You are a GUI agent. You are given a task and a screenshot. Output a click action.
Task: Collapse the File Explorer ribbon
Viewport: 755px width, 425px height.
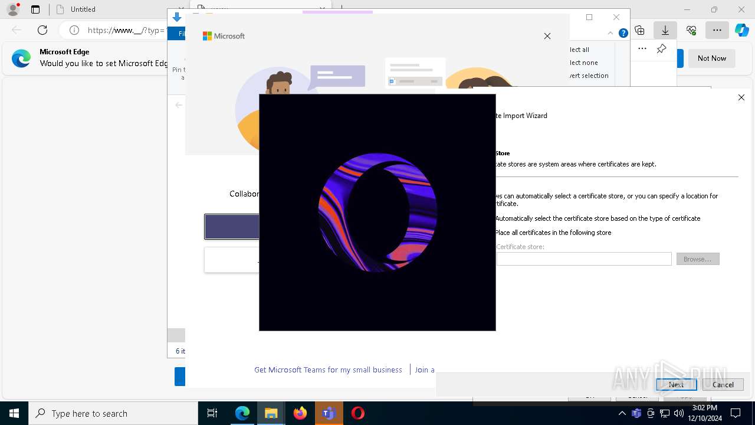610,33
